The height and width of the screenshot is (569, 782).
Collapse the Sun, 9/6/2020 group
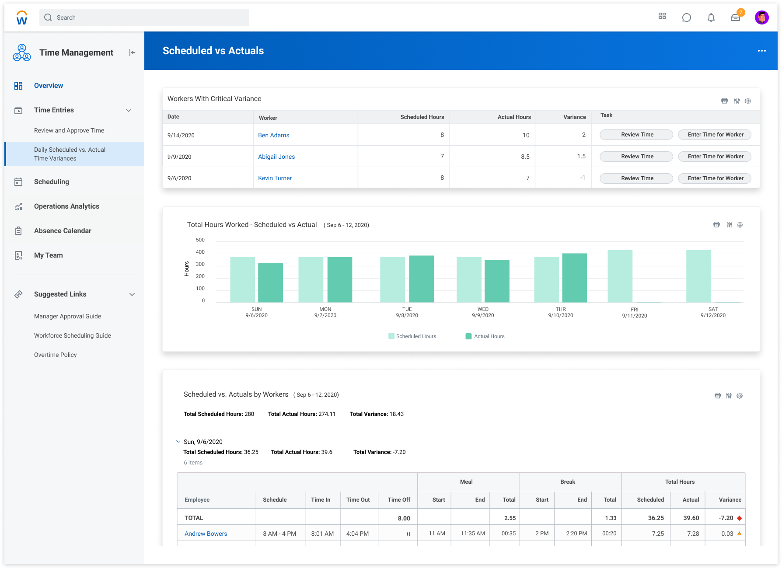tap(178, 441)
